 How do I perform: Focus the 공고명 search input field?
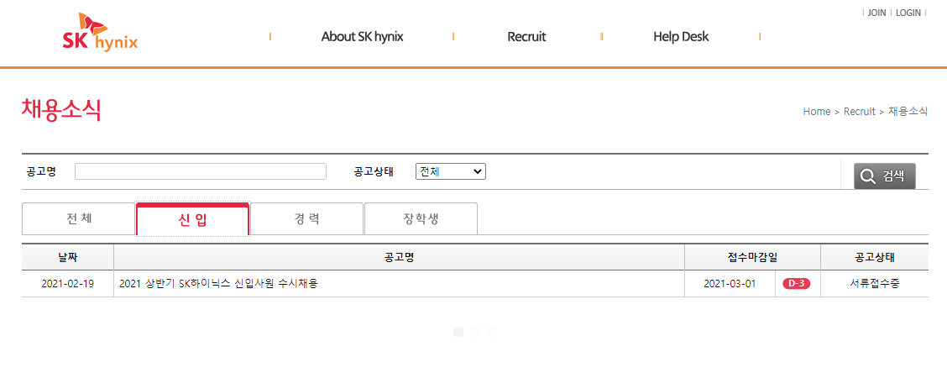(x=201, y=171)
